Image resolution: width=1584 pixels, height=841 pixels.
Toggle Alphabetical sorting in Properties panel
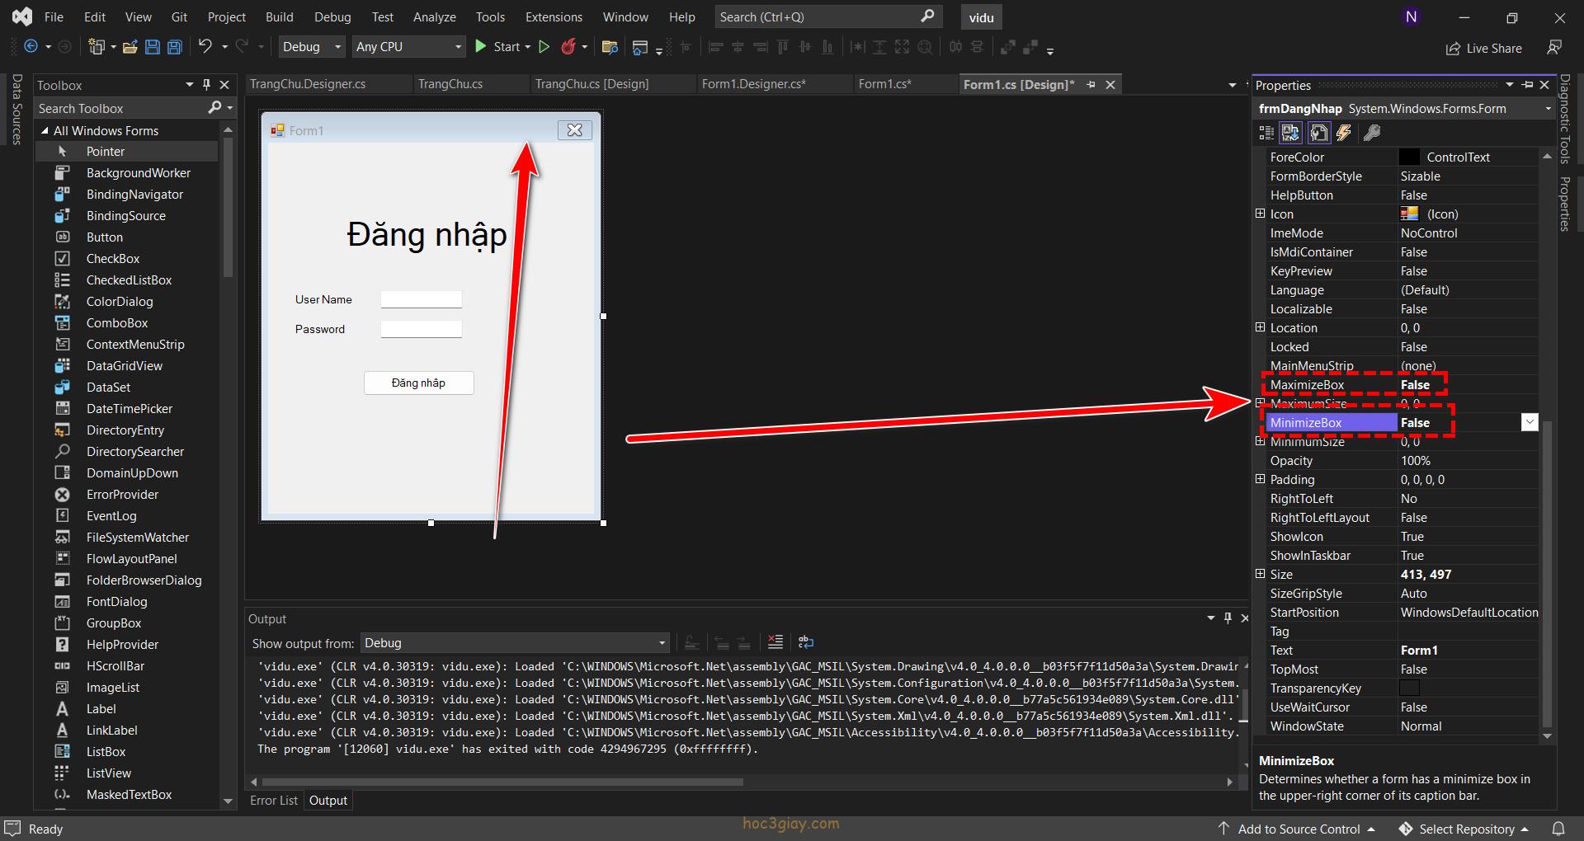1291,133
